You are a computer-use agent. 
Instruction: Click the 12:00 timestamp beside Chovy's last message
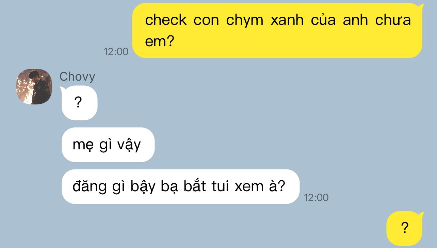tap(316, 197)
